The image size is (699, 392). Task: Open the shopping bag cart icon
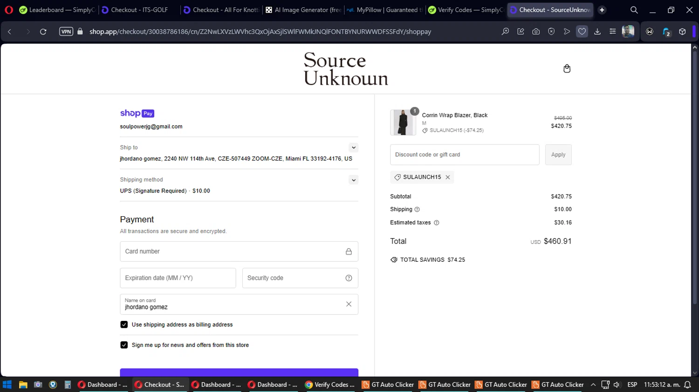point(567,69)
